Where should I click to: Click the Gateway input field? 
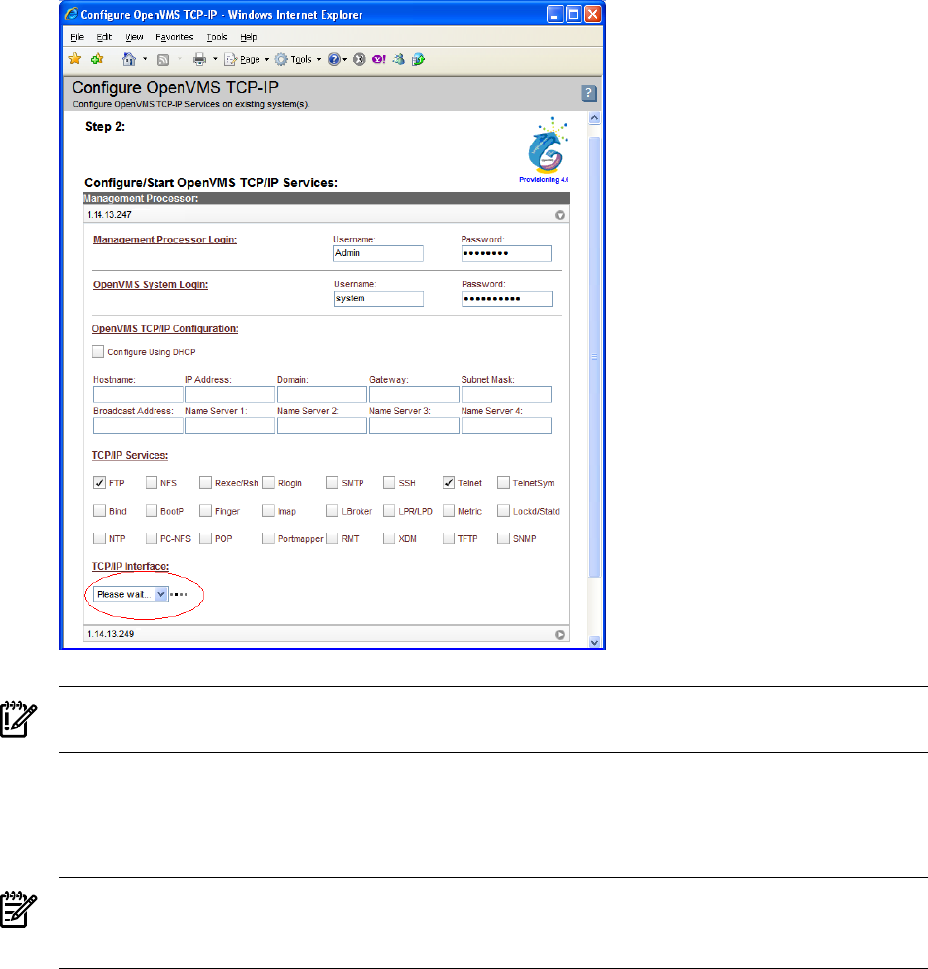pos(414,394)
